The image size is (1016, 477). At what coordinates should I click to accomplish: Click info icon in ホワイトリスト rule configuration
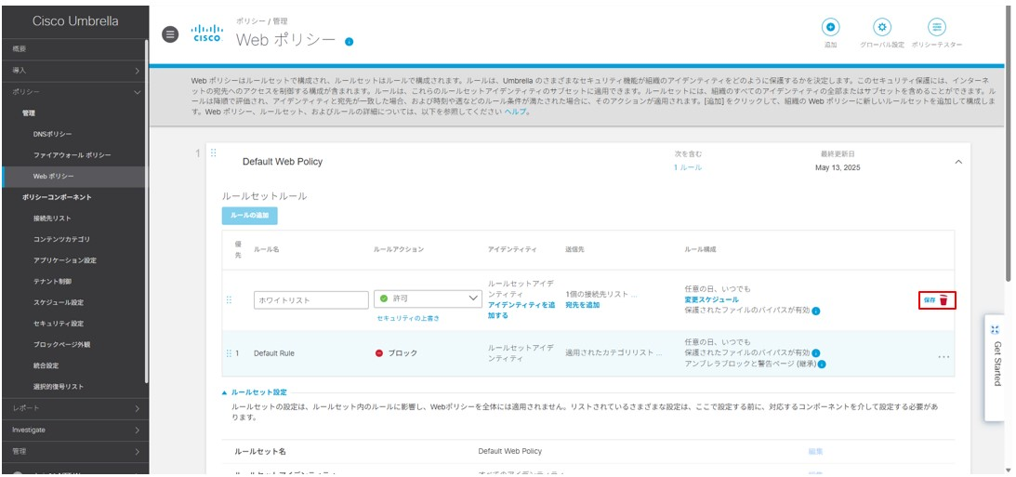click(816, 311)
